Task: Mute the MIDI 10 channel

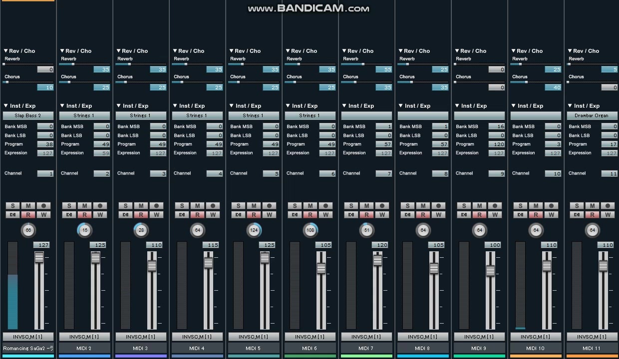Action: pyautogui.click(x=536, y=206)
